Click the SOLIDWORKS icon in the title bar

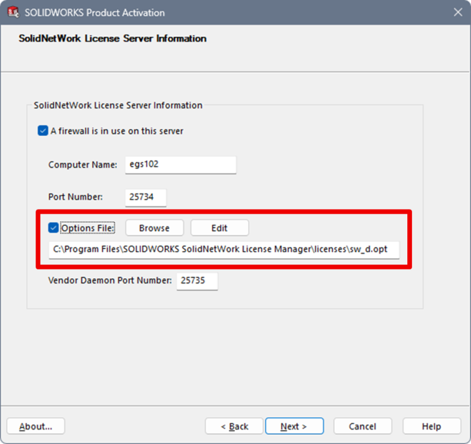[13, 12]
